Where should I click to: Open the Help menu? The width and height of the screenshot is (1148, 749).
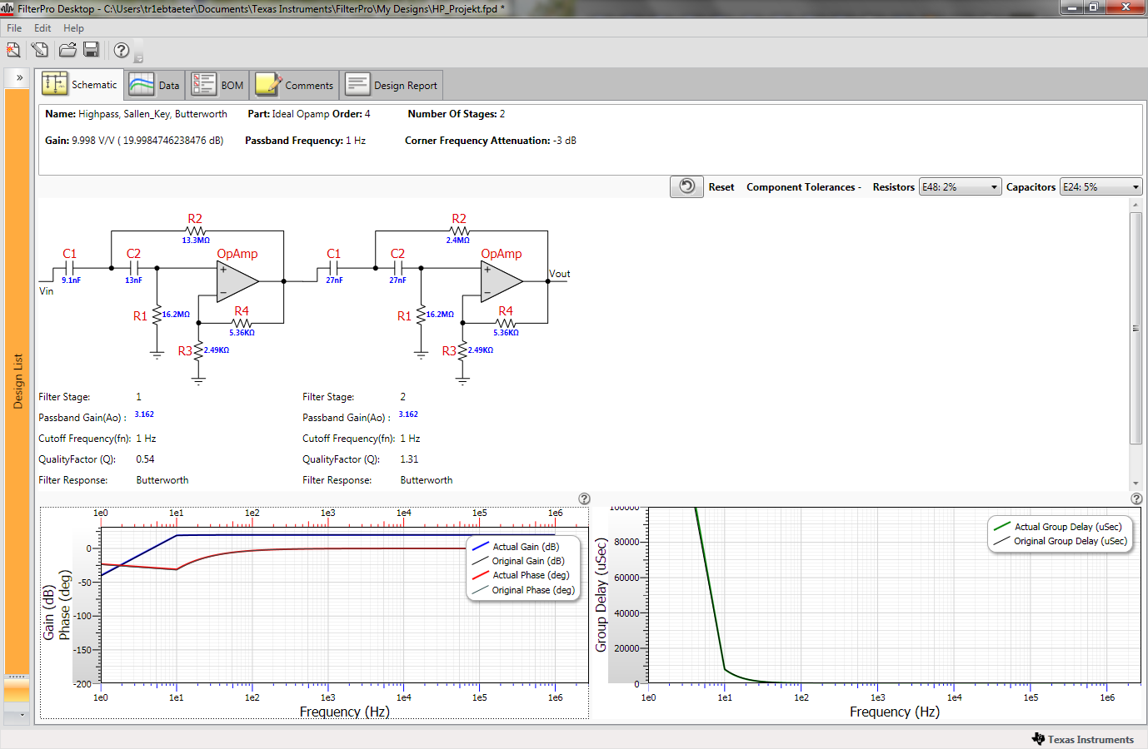pos(73,27)
